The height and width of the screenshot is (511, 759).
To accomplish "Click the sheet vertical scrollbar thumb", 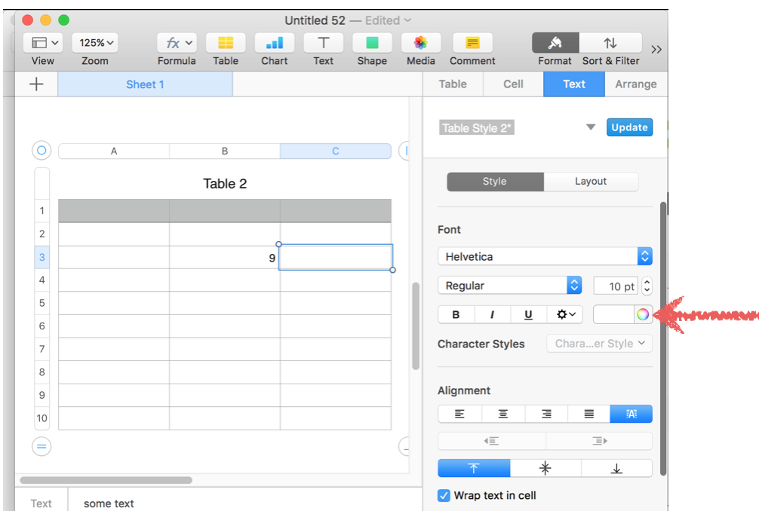I will pyautogui.click(x=415, y=326).
